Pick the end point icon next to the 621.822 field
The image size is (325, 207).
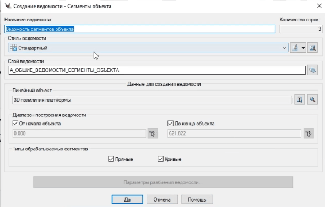pos(308,133)
